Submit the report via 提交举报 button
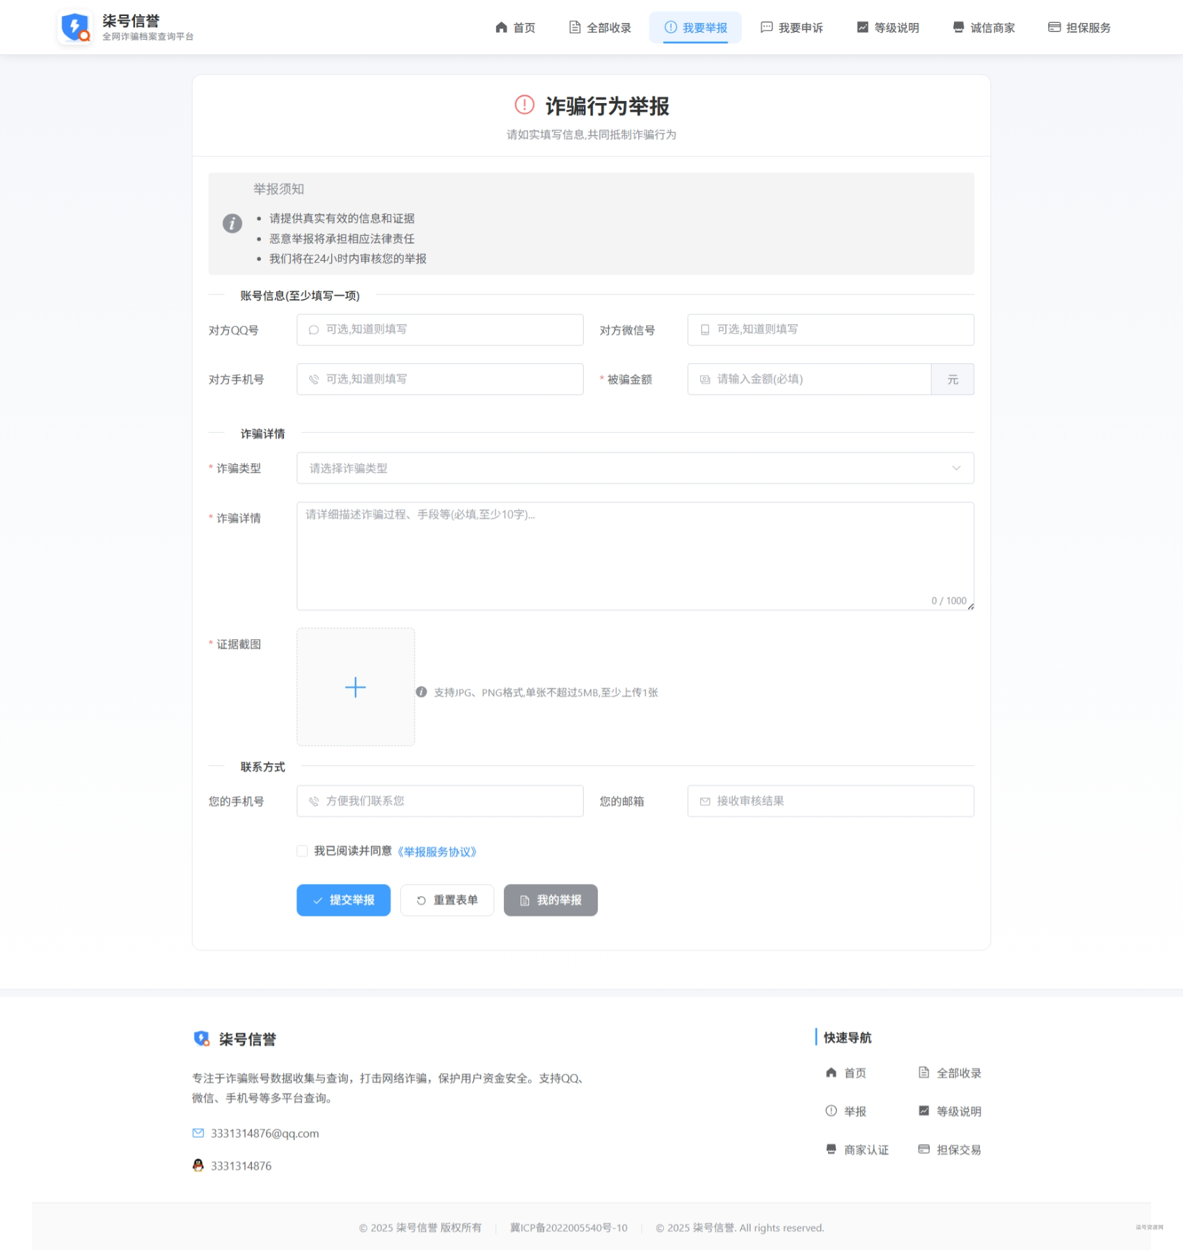The height and width of the screenshot is (1250, 1183). tap(343, 899)
